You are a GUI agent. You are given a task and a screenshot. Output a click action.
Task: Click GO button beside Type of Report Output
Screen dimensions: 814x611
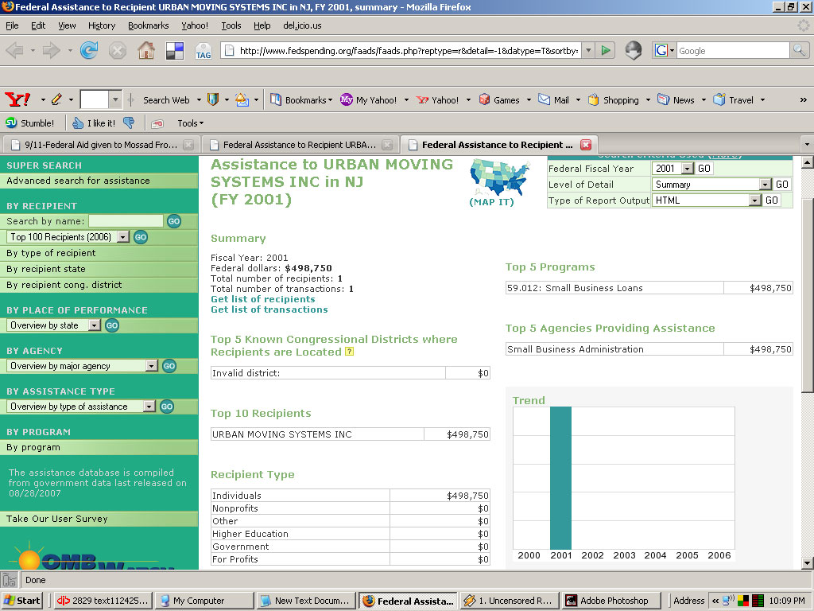click(x=771, y=200)
